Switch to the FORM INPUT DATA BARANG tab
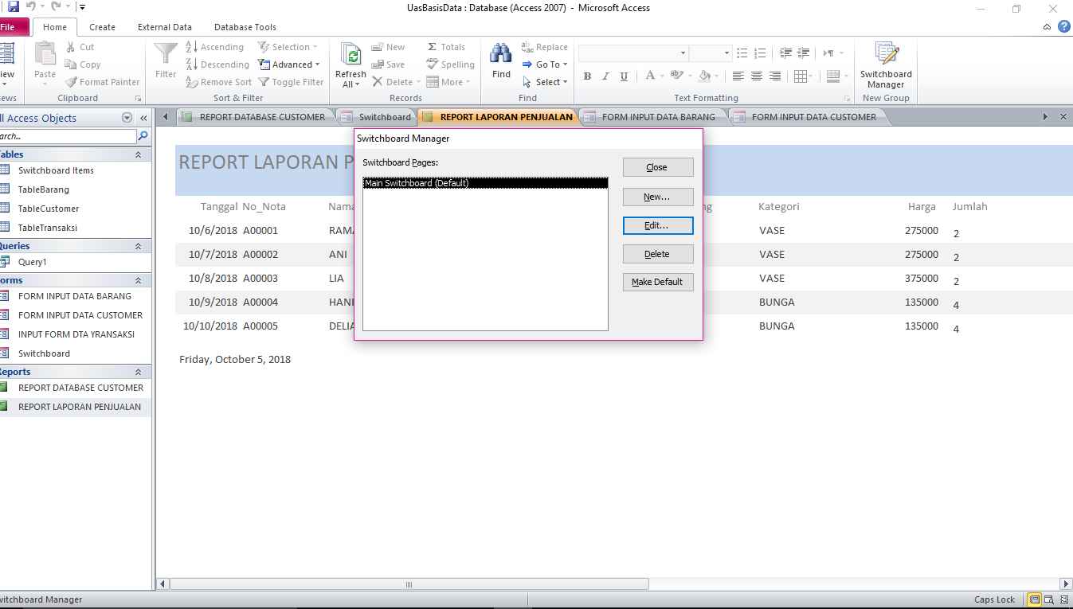The height and width of the screenshot is (609, 1073). pos(658,116)
